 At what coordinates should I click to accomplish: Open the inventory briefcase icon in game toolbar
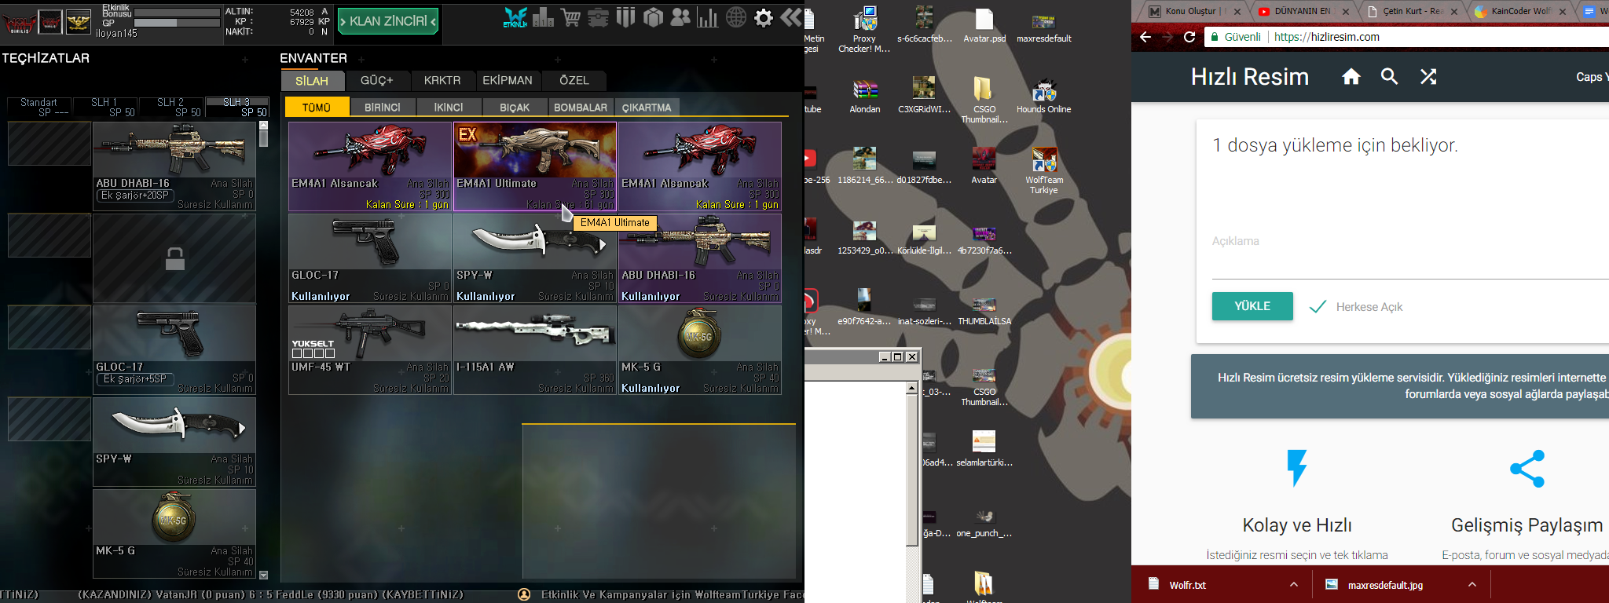point(599,17)
